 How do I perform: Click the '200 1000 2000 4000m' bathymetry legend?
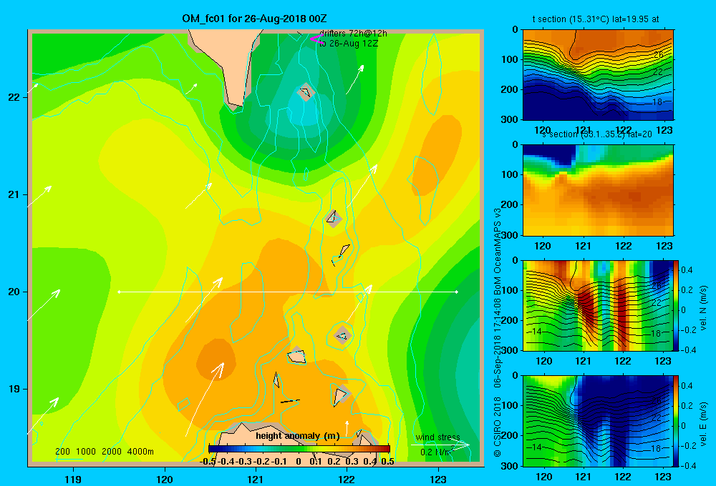coord(104,452)
